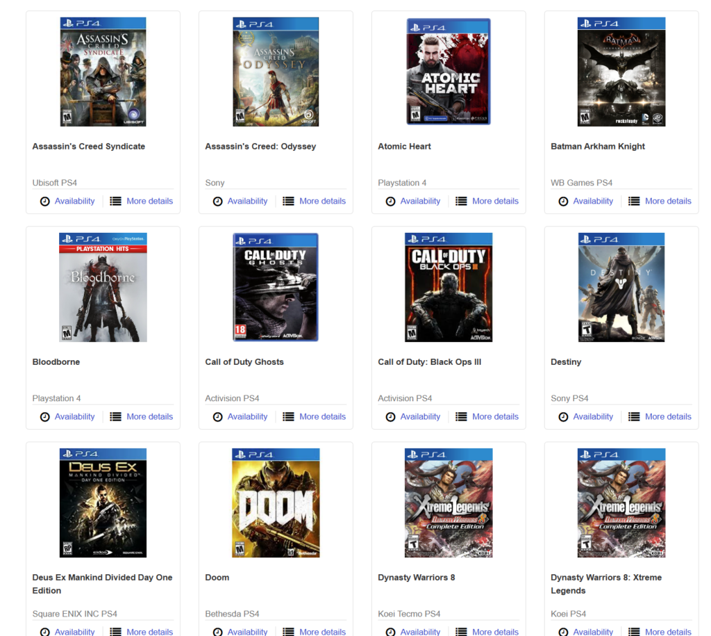Open the Bloodborne cover thumbnail
The image size is (711, 636).
(x=103, y=287)
